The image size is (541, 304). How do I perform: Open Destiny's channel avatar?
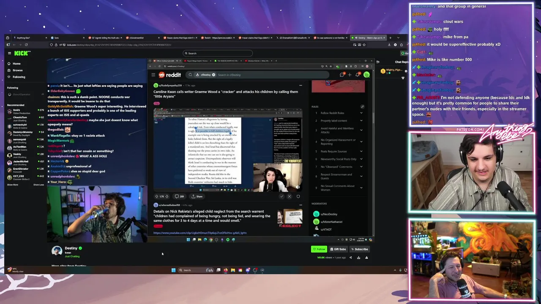(57, 251)
